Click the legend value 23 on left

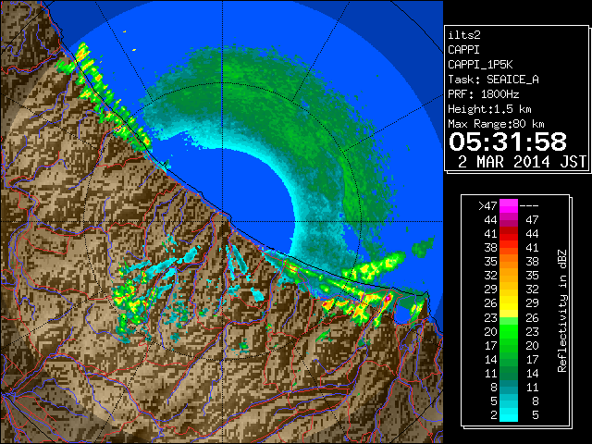tap(490, 318)
